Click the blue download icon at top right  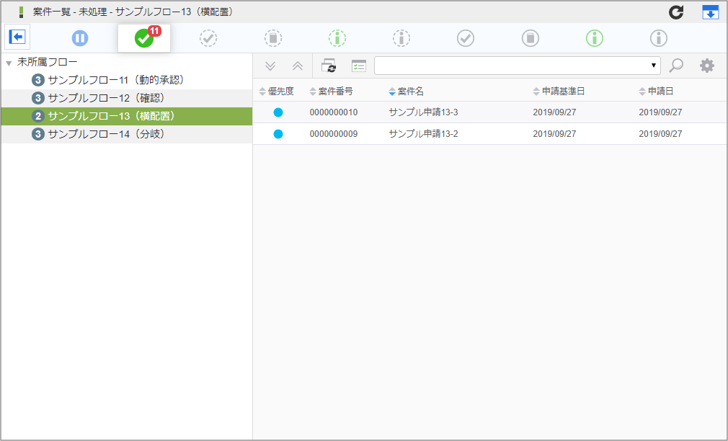(x=709, y=12)
